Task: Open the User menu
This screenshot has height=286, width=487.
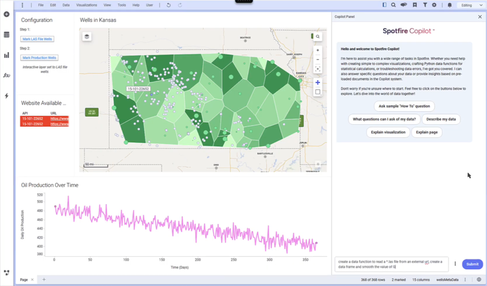Action: [149, 5]
